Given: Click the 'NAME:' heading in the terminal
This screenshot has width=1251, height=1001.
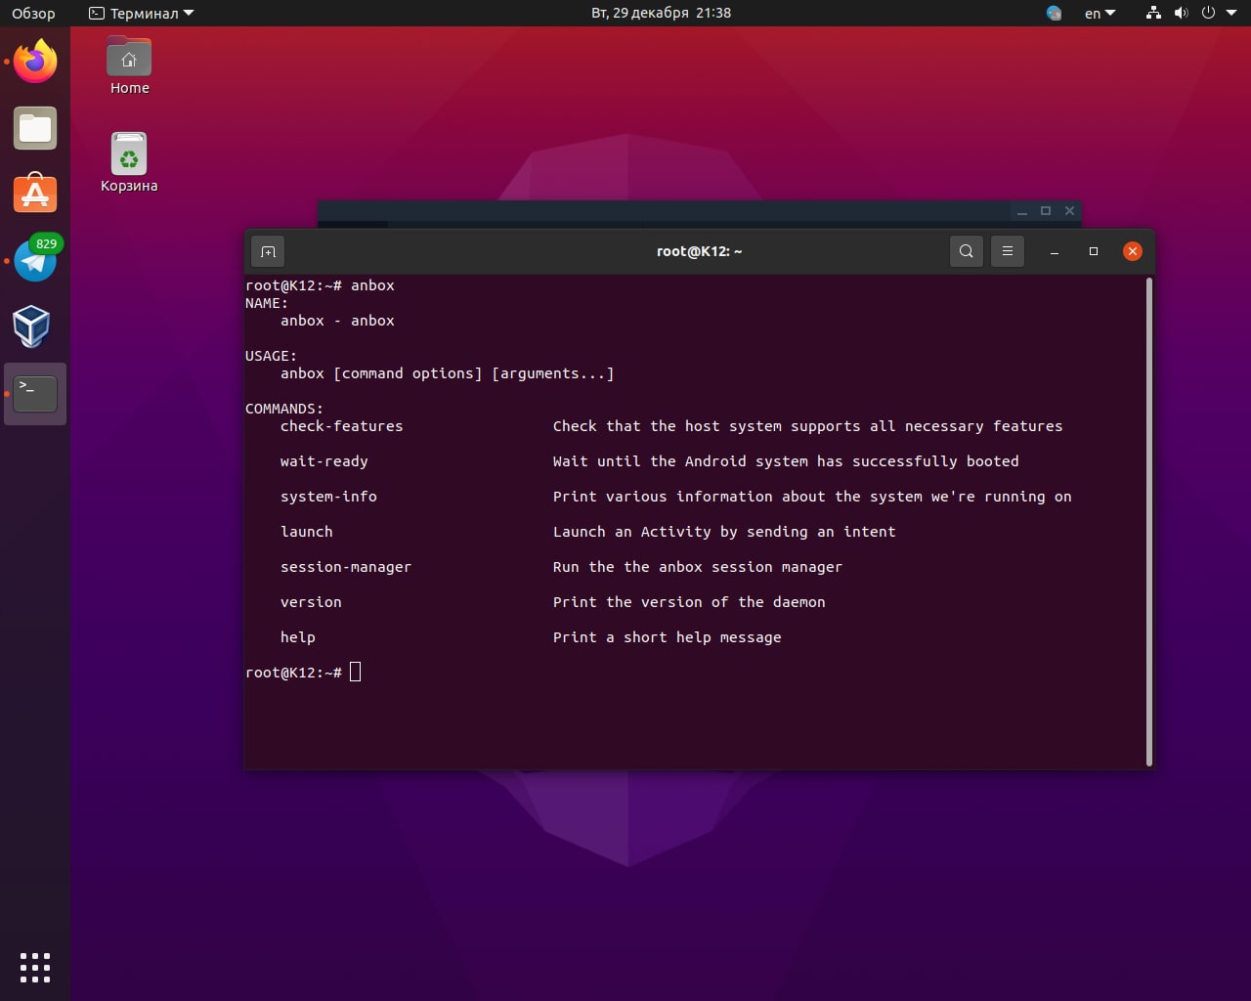Looking at the screenshot, I should coord(267,303).
